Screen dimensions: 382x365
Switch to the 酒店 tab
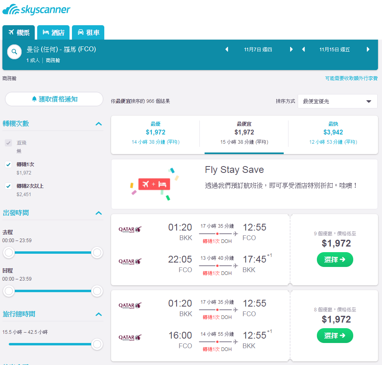tap(54, 32)
